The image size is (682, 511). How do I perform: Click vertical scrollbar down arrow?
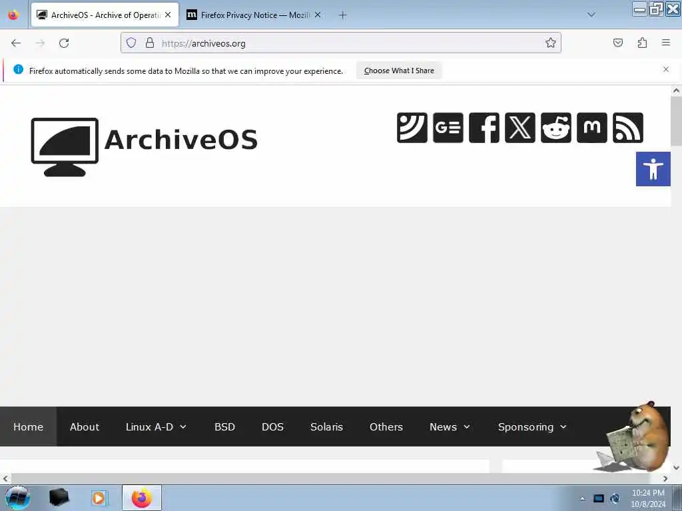(x=676, y=468)
